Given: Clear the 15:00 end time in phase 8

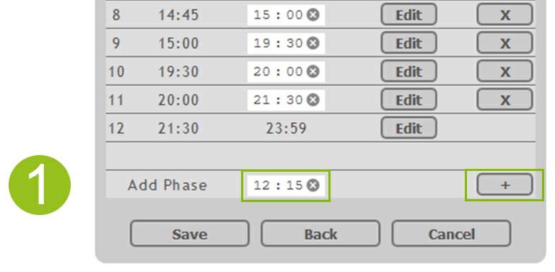Looking at the screenshot, I should pyautogui.click(x=313, y=15).
